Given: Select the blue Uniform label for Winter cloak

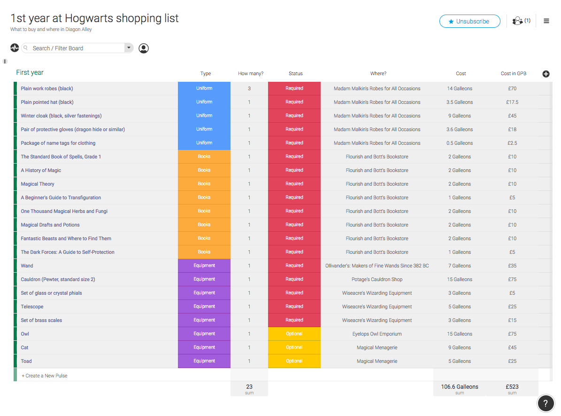Looking at the screenshot, I should click(x=204, y=116).
